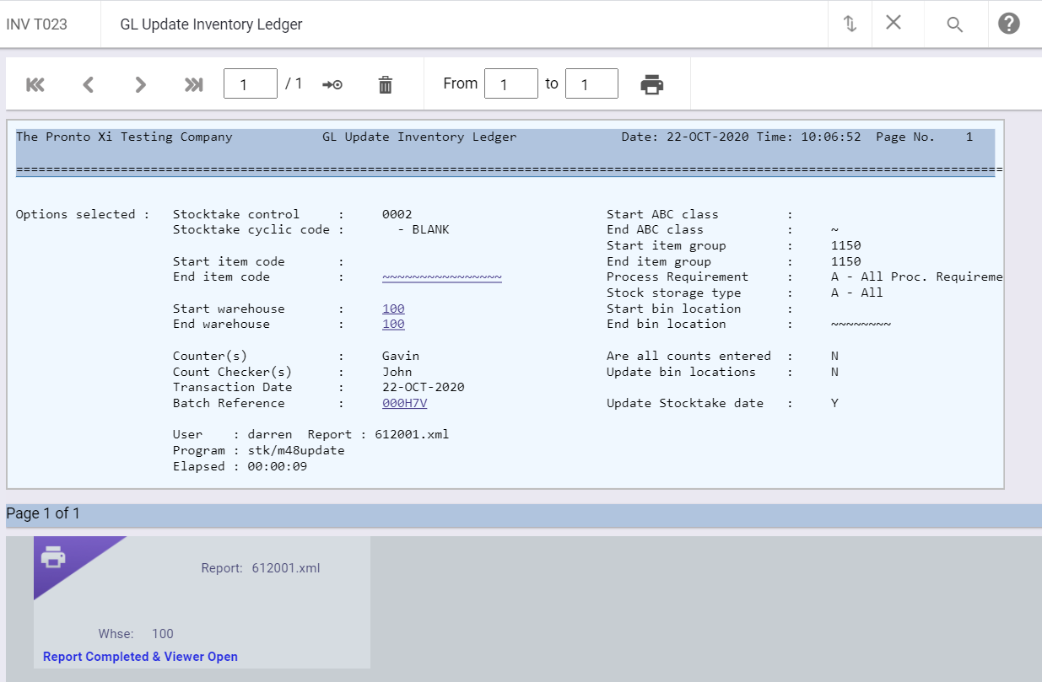Screen dimensions: 1042x682
Task: Click the INV T023 function code
Action: [x=37, y=24]
